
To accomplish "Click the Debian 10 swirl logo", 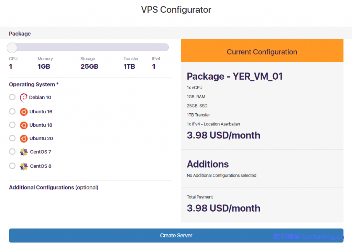I will (x=23, y=98).
